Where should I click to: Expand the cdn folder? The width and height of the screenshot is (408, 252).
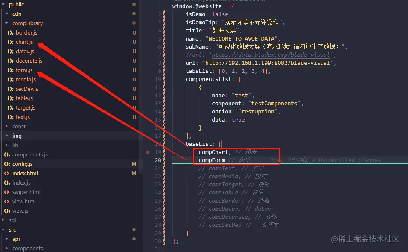pyautogui.click(x=7, y=14)
